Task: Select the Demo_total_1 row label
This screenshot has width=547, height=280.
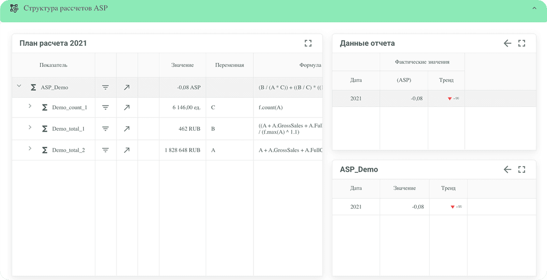Action: (68, 129)
